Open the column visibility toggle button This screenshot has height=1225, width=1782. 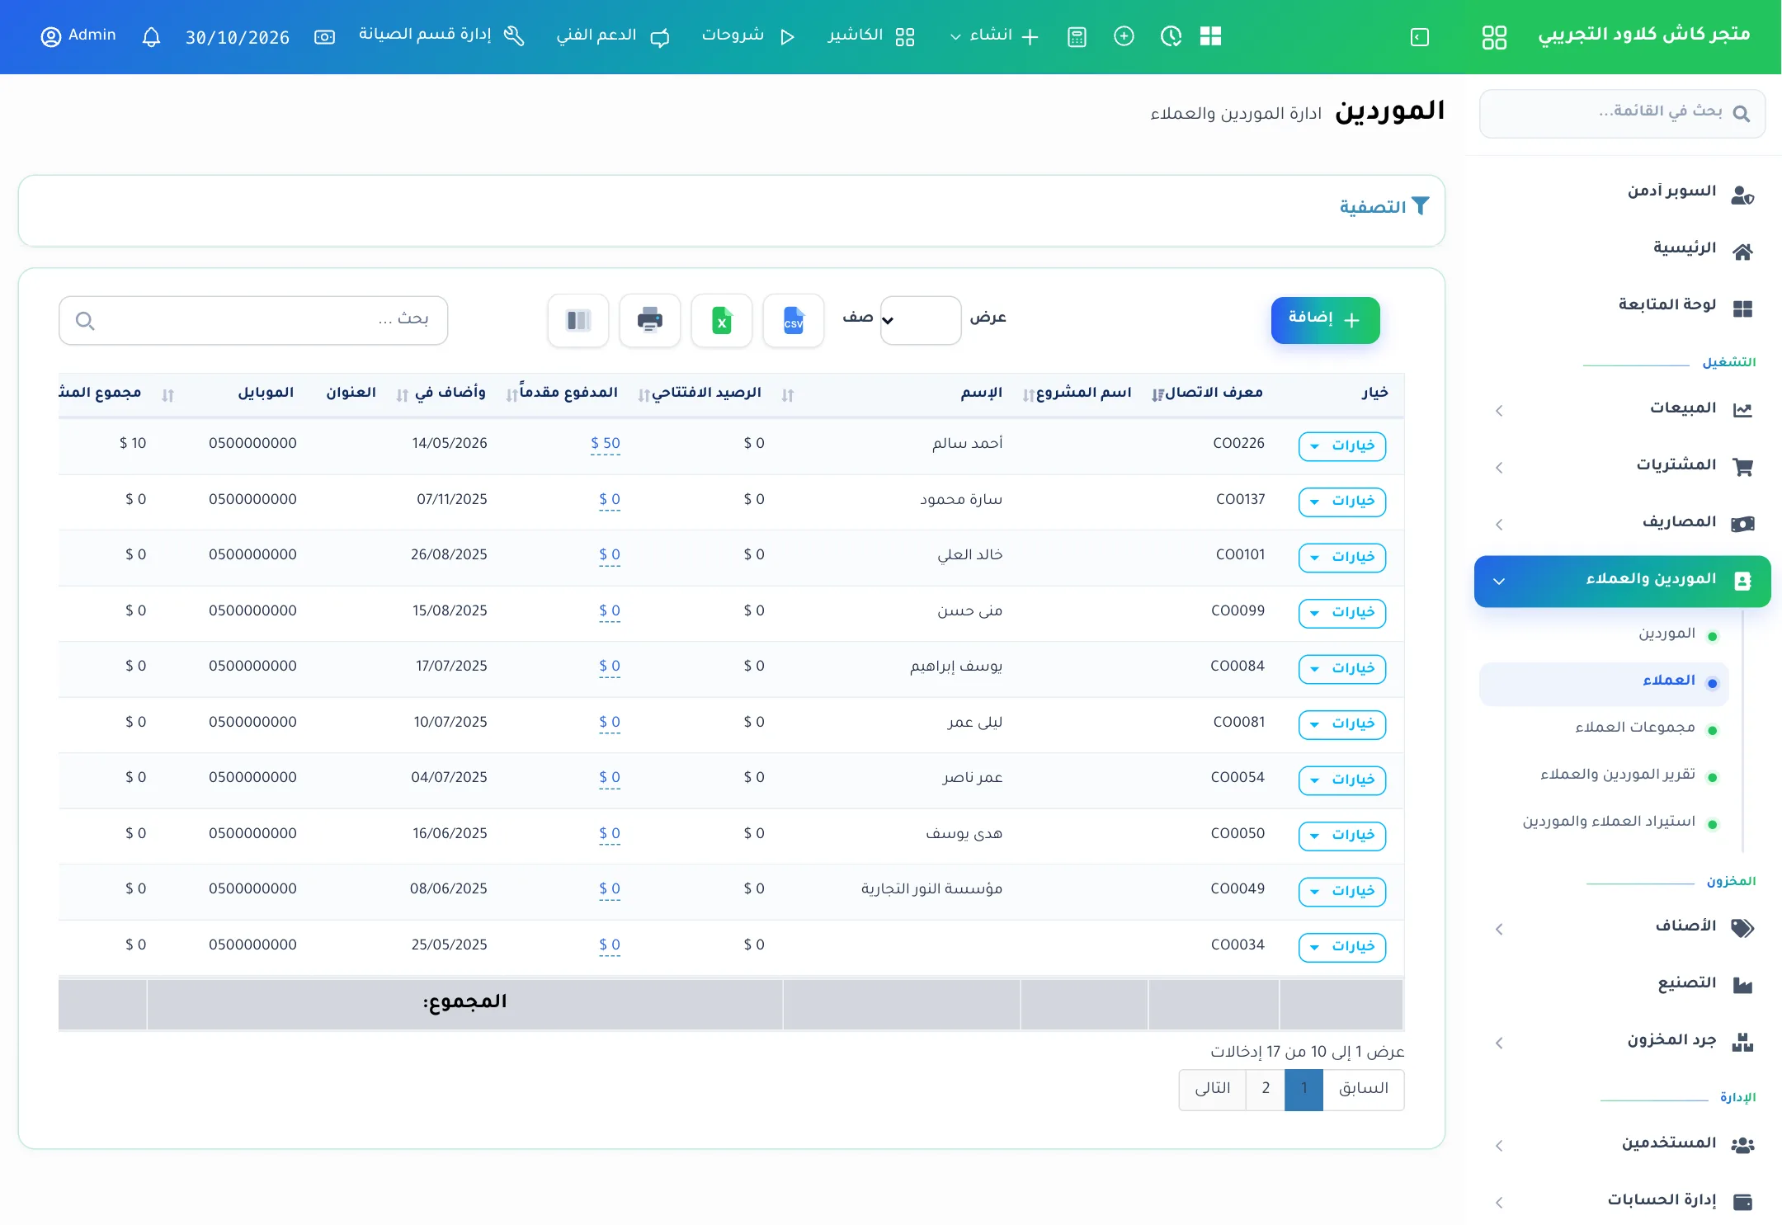point(578,320)
